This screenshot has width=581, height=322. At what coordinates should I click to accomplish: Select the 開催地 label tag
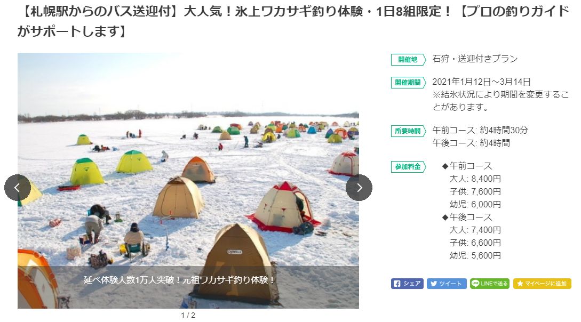pos(408,60)
